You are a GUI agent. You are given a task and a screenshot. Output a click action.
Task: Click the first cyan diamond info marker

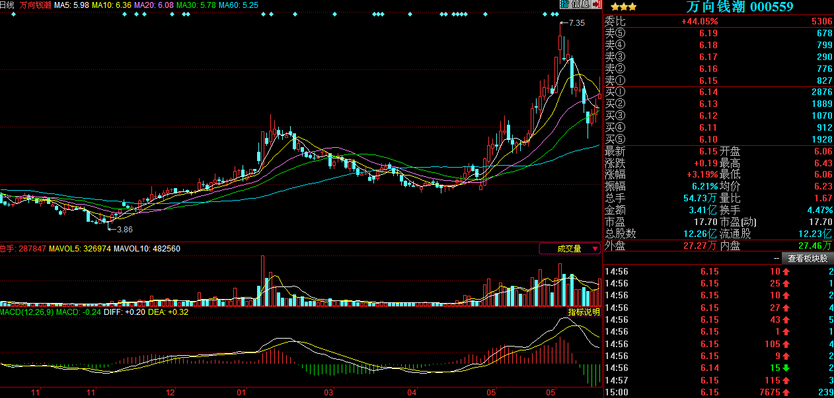(124, 14)
